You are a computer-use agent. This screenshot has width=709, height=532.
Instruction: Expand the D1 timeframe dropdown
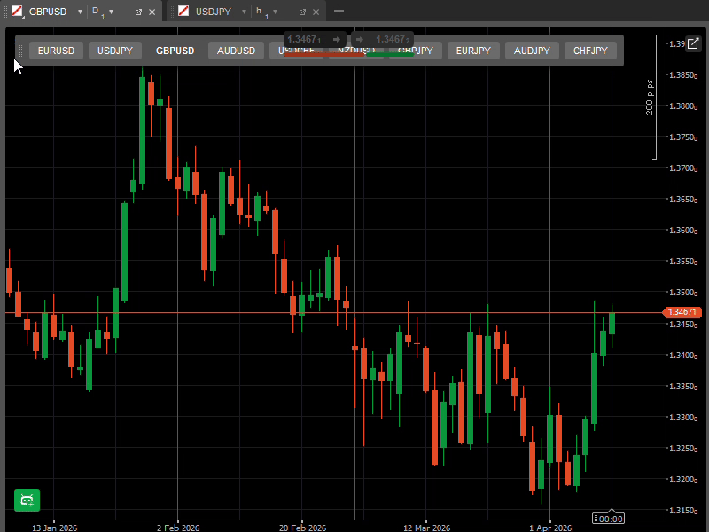pyautogui.click(x=111, y=12)
